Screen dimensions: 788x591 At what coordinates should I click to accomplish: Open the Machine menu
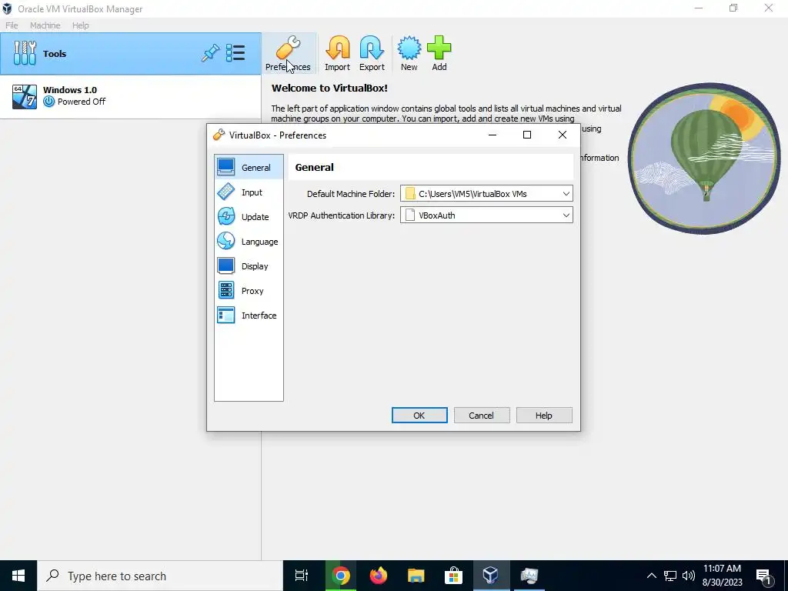pos(45,25)
